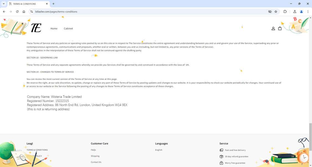Image resolution: width=312 pixels, height=167 pixels.
Task: Click the Company Name: Wisteria Trade Limited line
Action: [x=54, y=97]
